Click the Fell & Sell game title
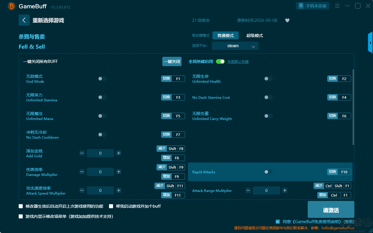 pyautogui.click(x=32, y=47)
